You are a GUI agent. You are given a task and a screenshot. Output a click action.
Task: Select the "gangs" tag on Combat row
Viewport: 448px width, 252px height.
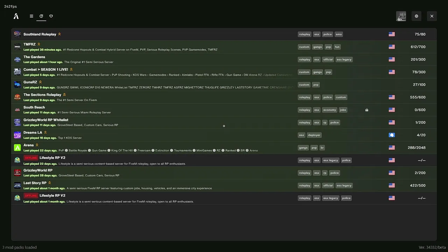pos(317,72)
